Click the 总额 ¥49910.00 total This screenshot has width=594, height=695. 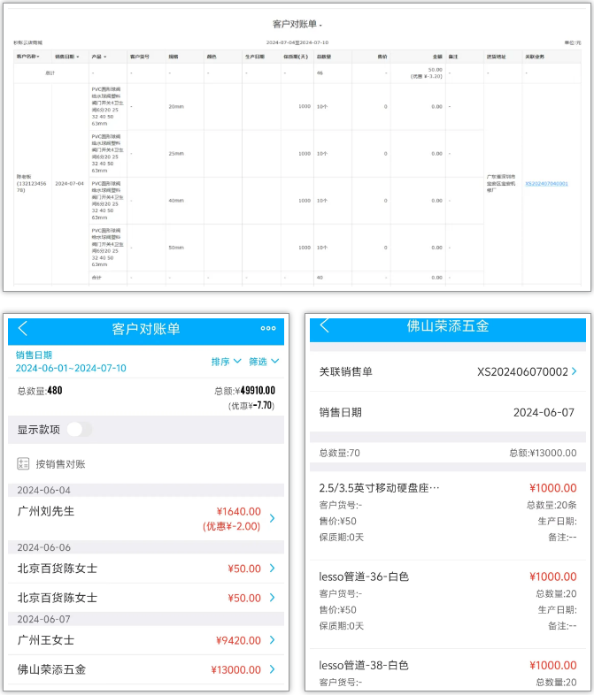[244, 391]
